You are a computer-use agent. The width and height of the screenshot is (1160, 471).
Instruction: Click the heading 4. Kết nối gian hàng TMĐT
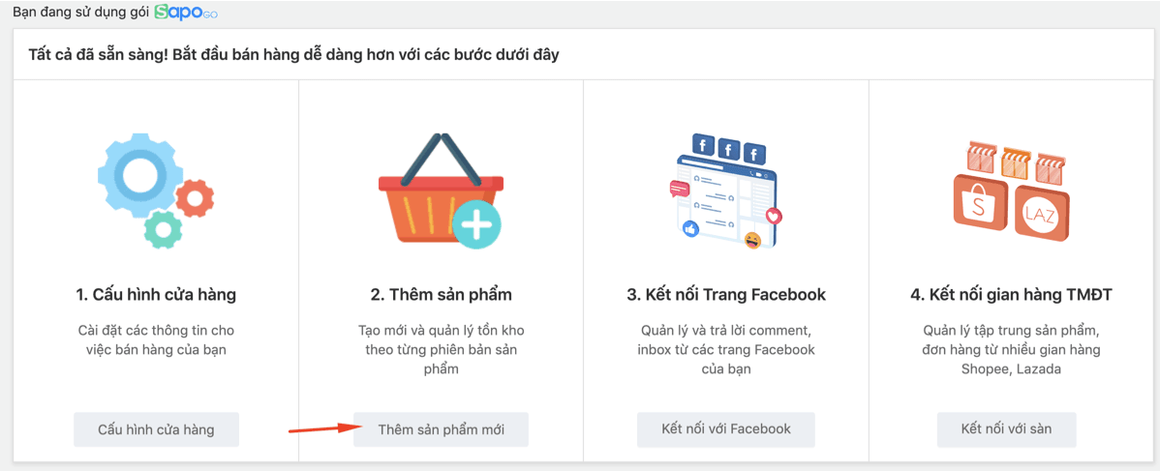tap(1011, 295)
